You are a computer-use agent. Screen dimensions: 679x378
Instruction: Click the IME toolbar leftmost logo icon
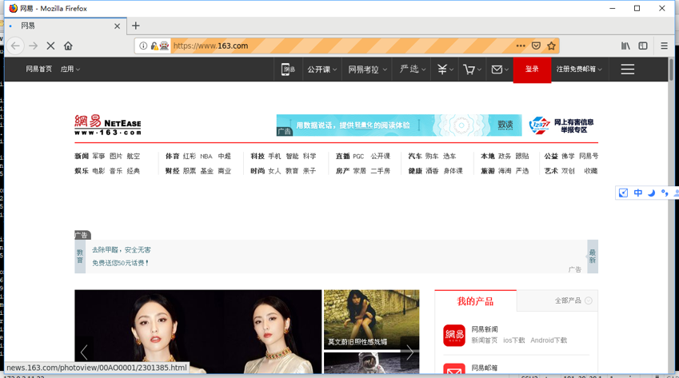(623, 193)
